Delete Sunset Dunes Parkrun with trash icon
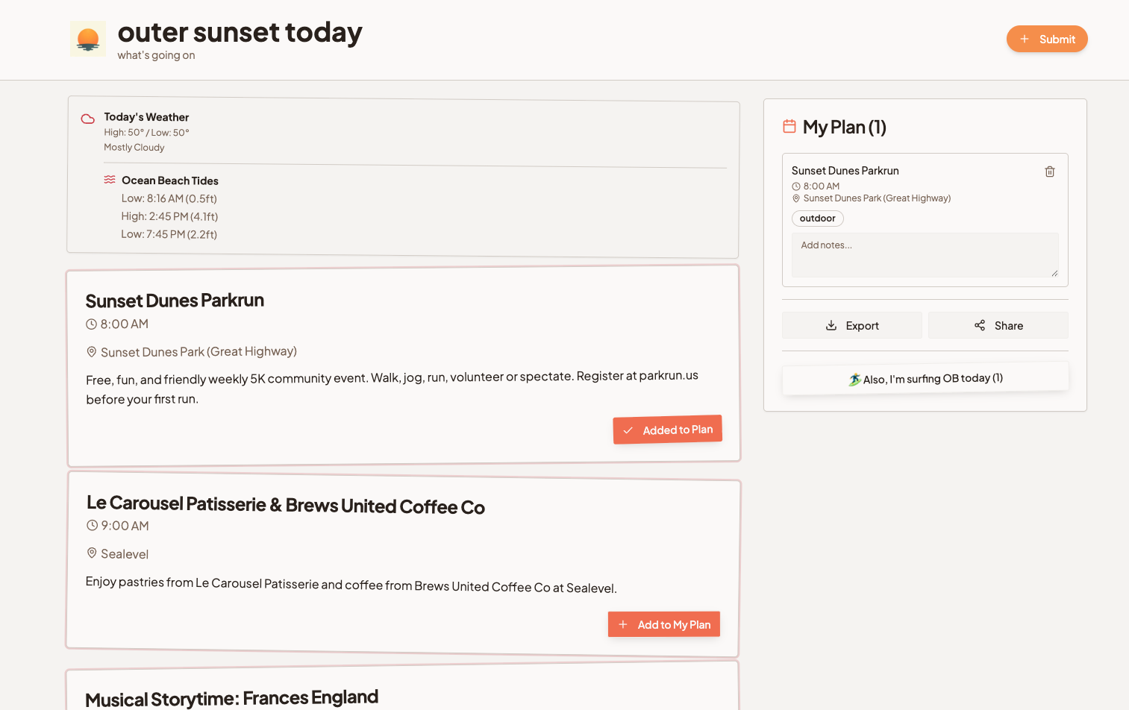This screenshot has width=1129, height=710. click(x=1050, y=172)
